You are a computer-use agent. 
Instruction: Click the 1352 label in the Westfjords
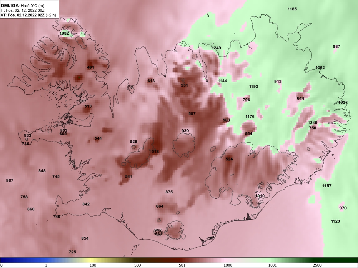pyautogui.click(x=64, y=33)
